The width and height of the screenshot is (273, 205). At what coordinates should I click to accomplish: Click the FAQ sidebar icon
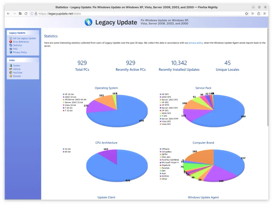pos(10,49)
